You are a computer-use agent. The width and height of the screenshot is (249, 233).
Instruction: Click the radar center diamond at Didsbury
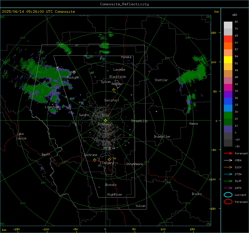click(x=106, y=121)
